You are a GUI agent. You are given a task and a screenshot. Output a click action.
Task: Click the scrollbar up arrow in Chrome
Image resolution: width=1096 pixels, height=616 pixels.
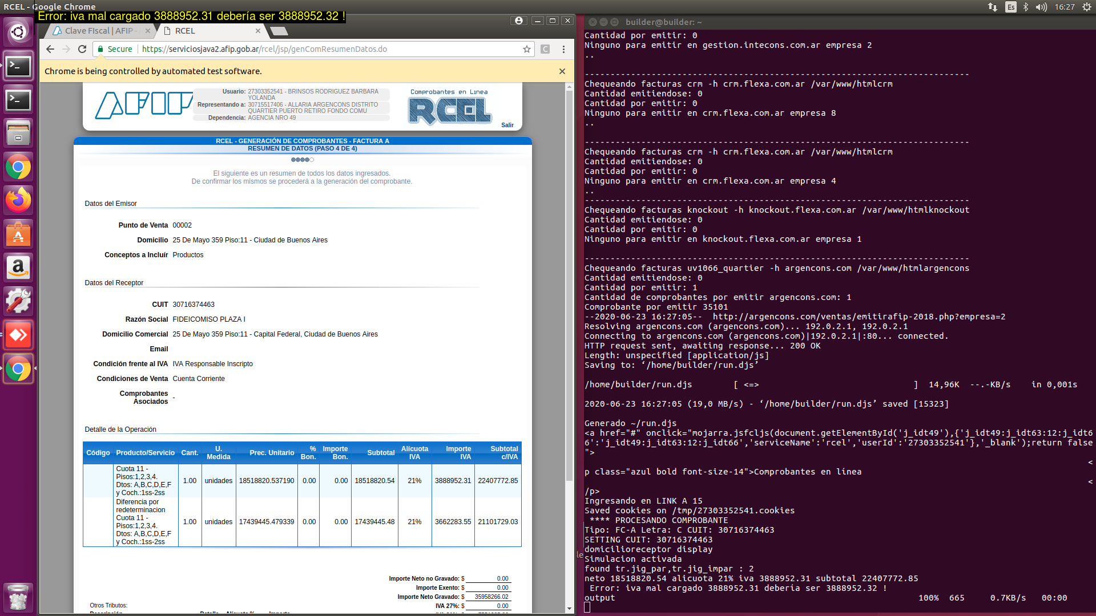click(569, 87)
